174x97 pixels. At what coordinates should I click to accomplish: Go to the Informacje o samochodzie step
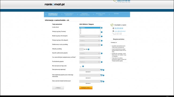53,14
